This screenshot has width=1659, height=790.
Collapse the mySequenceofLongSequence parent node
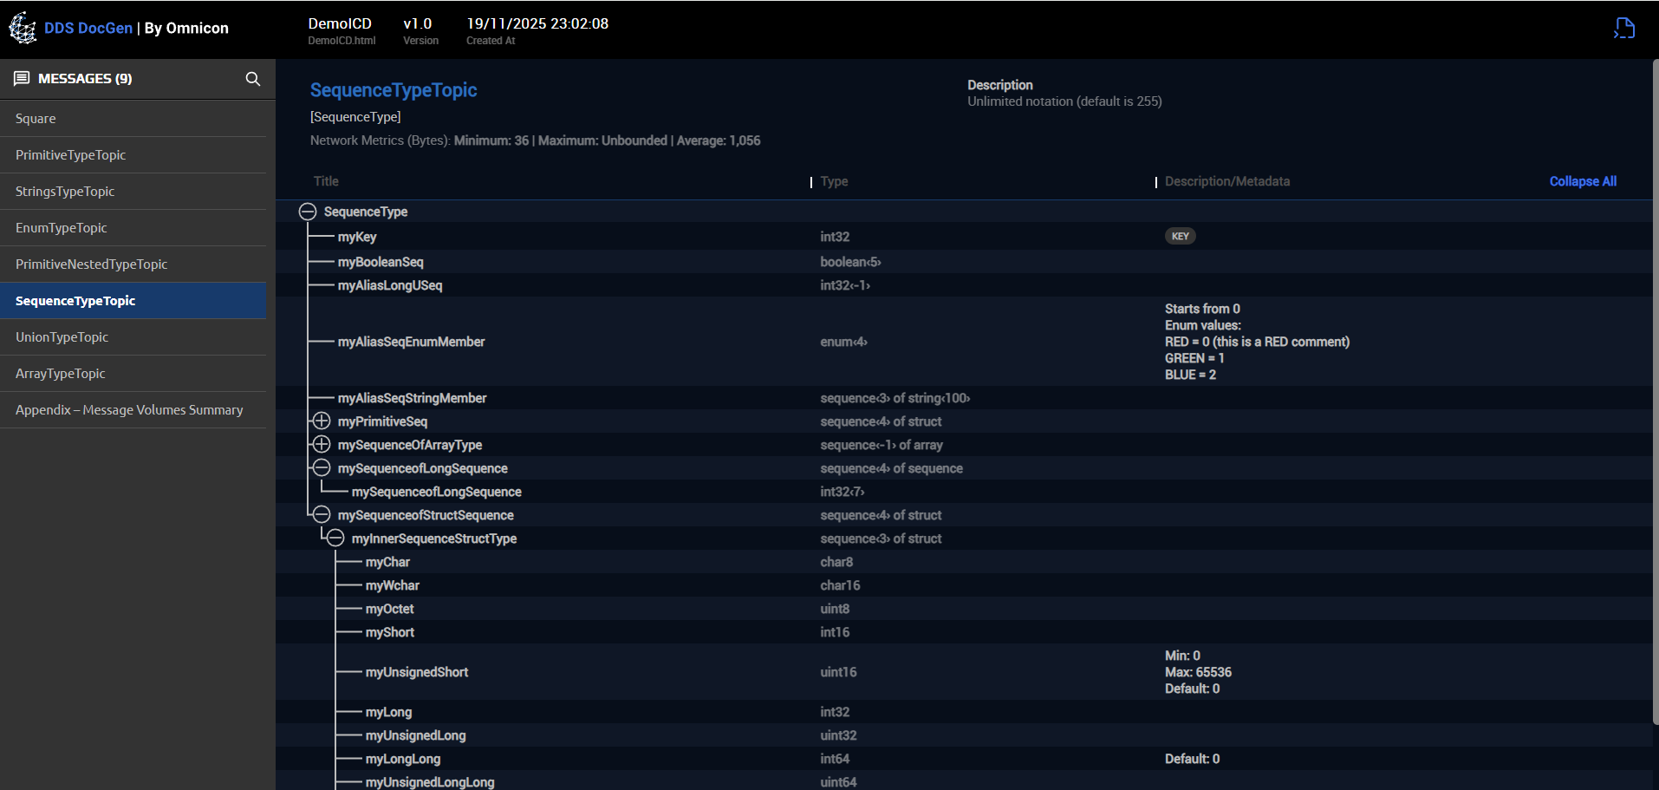(x=322, y=468)
